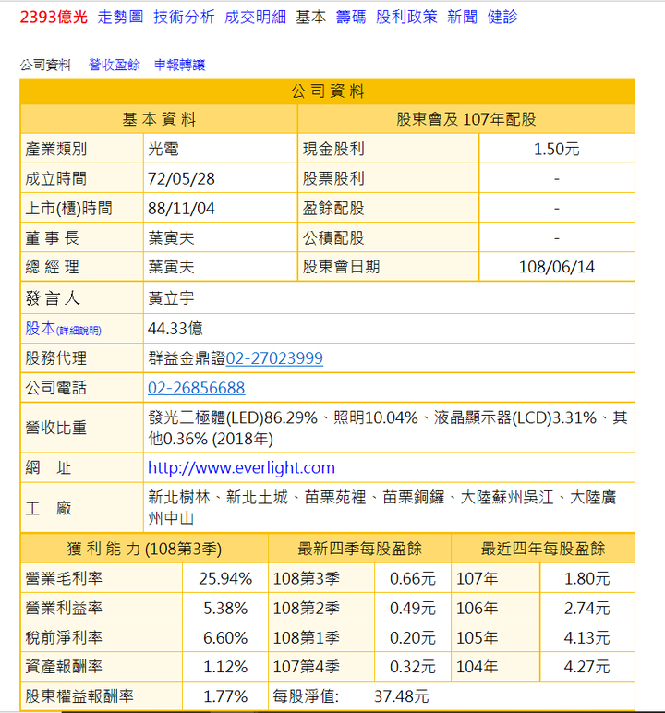Image resolution: width=665 pixels, height=713 pixels.
Task: Open the http://www.everlight.com website link
Action: [242, 468]
